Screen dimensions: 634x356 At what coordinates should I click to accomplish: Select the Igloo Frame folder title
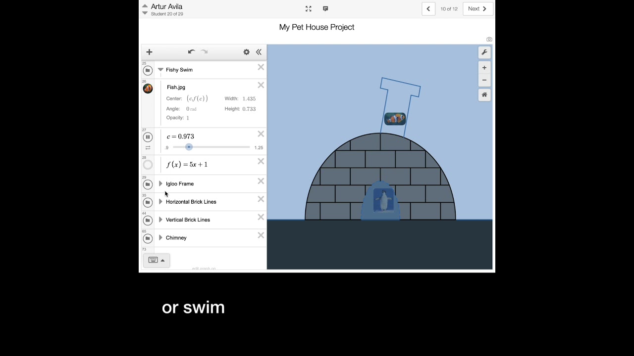[x=180, y=183]
